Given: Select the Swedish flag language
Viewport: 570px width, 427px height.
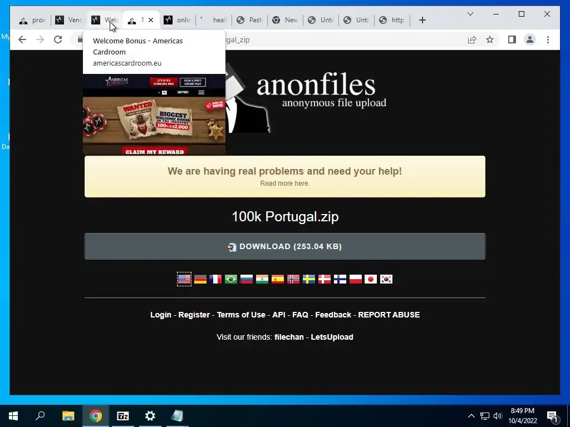Looking at the screenshot, I should (x=309, y=279).
